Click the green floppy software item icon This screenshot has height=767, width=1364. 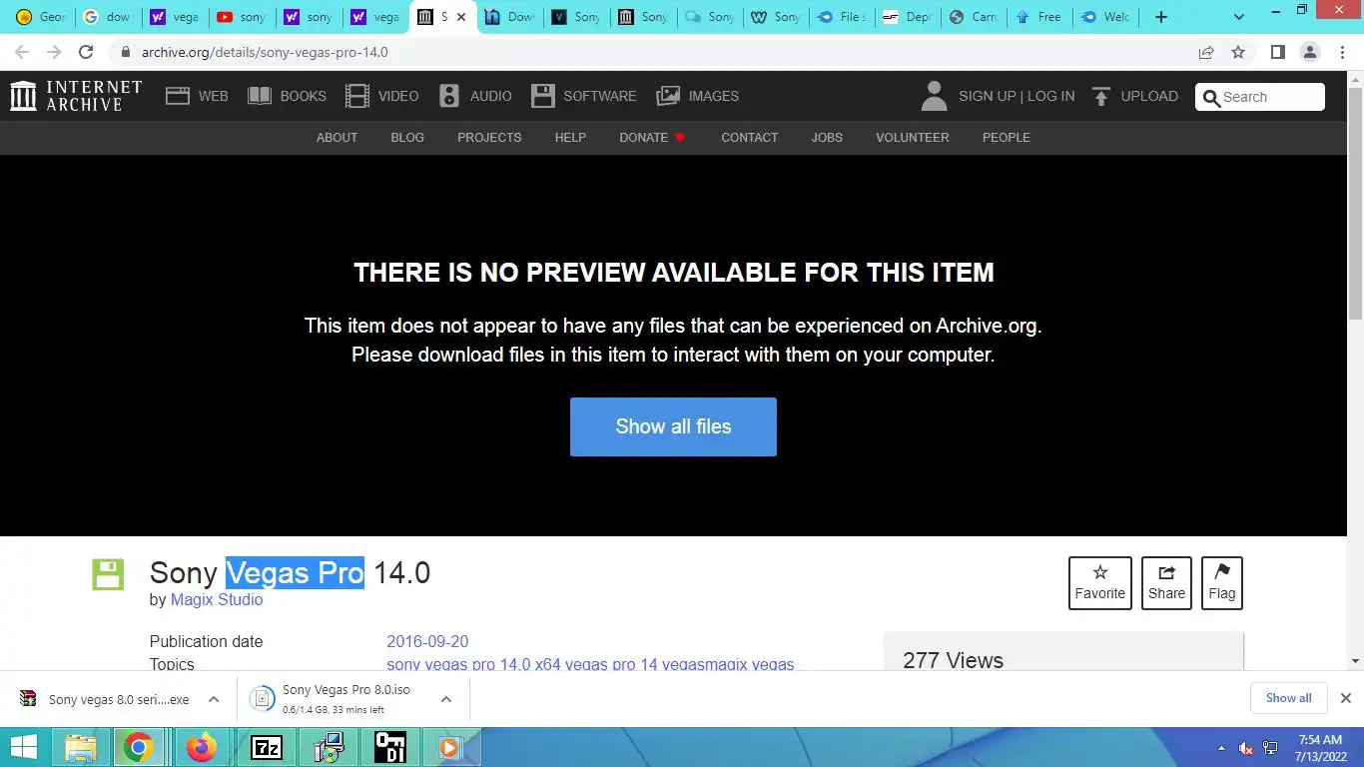pos(108,574)
